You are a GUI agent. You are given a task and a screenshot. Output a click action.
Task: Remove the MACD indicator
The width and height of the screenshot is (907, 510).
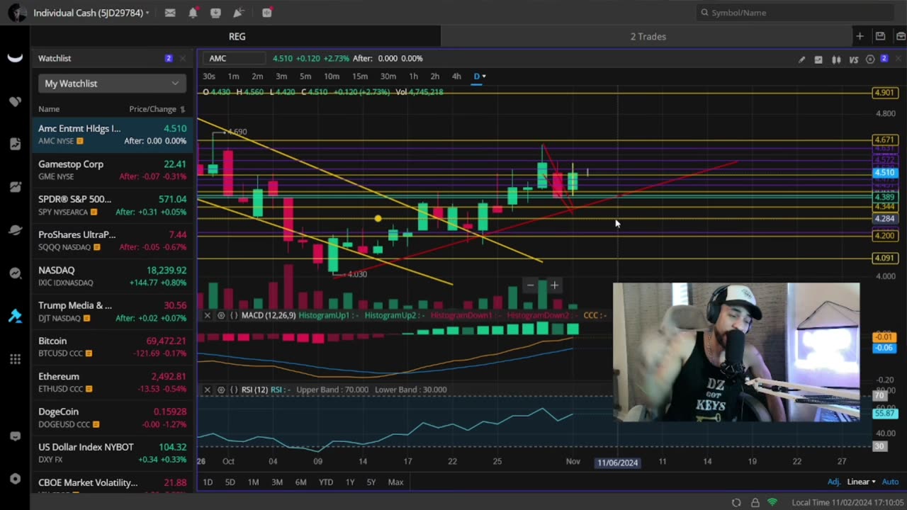pyautogui.click(x=207, y=315)
